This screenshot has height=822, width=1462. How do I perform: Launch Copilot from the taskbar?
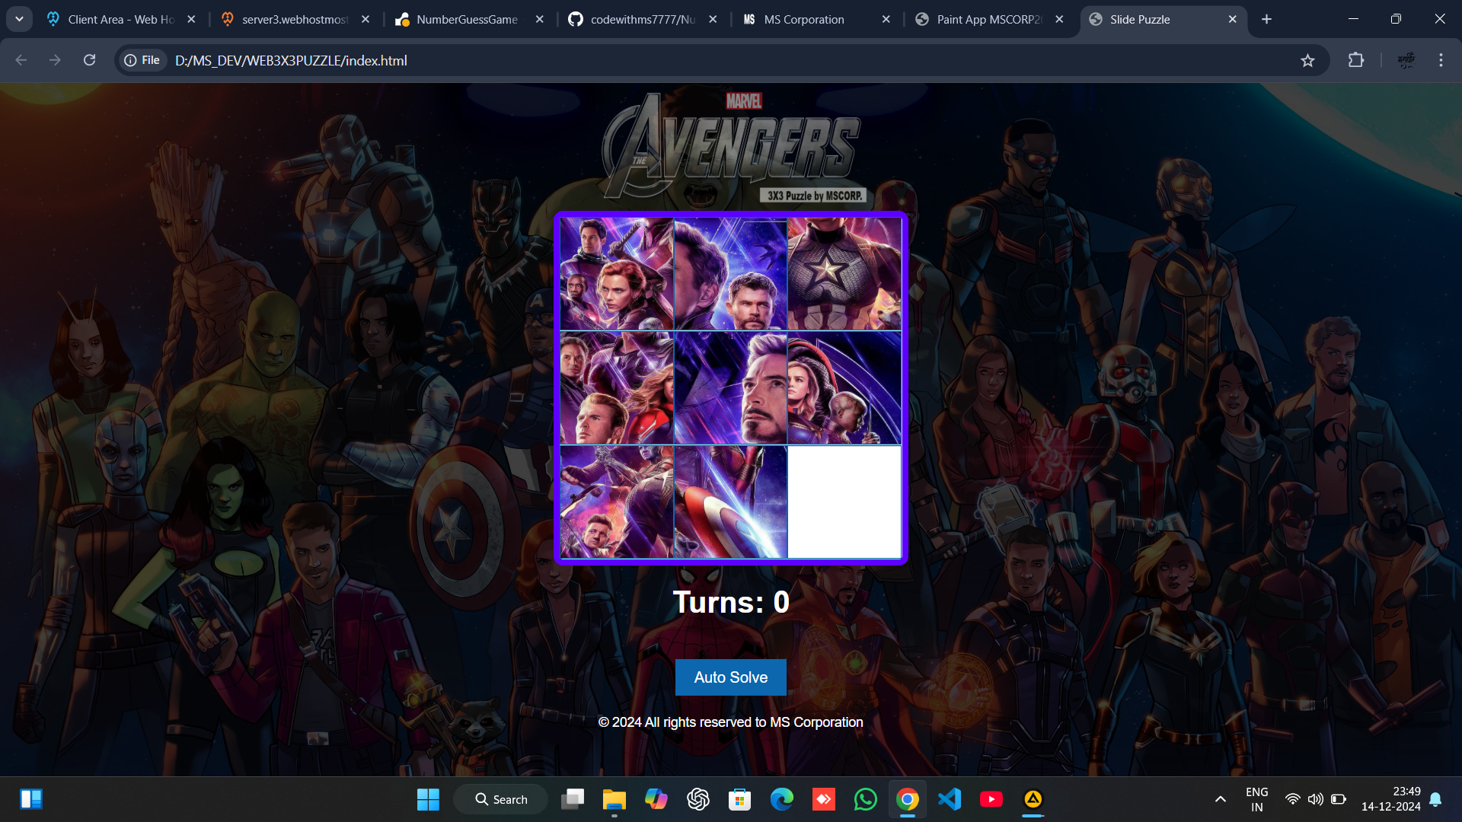click(x=656, y=799)
